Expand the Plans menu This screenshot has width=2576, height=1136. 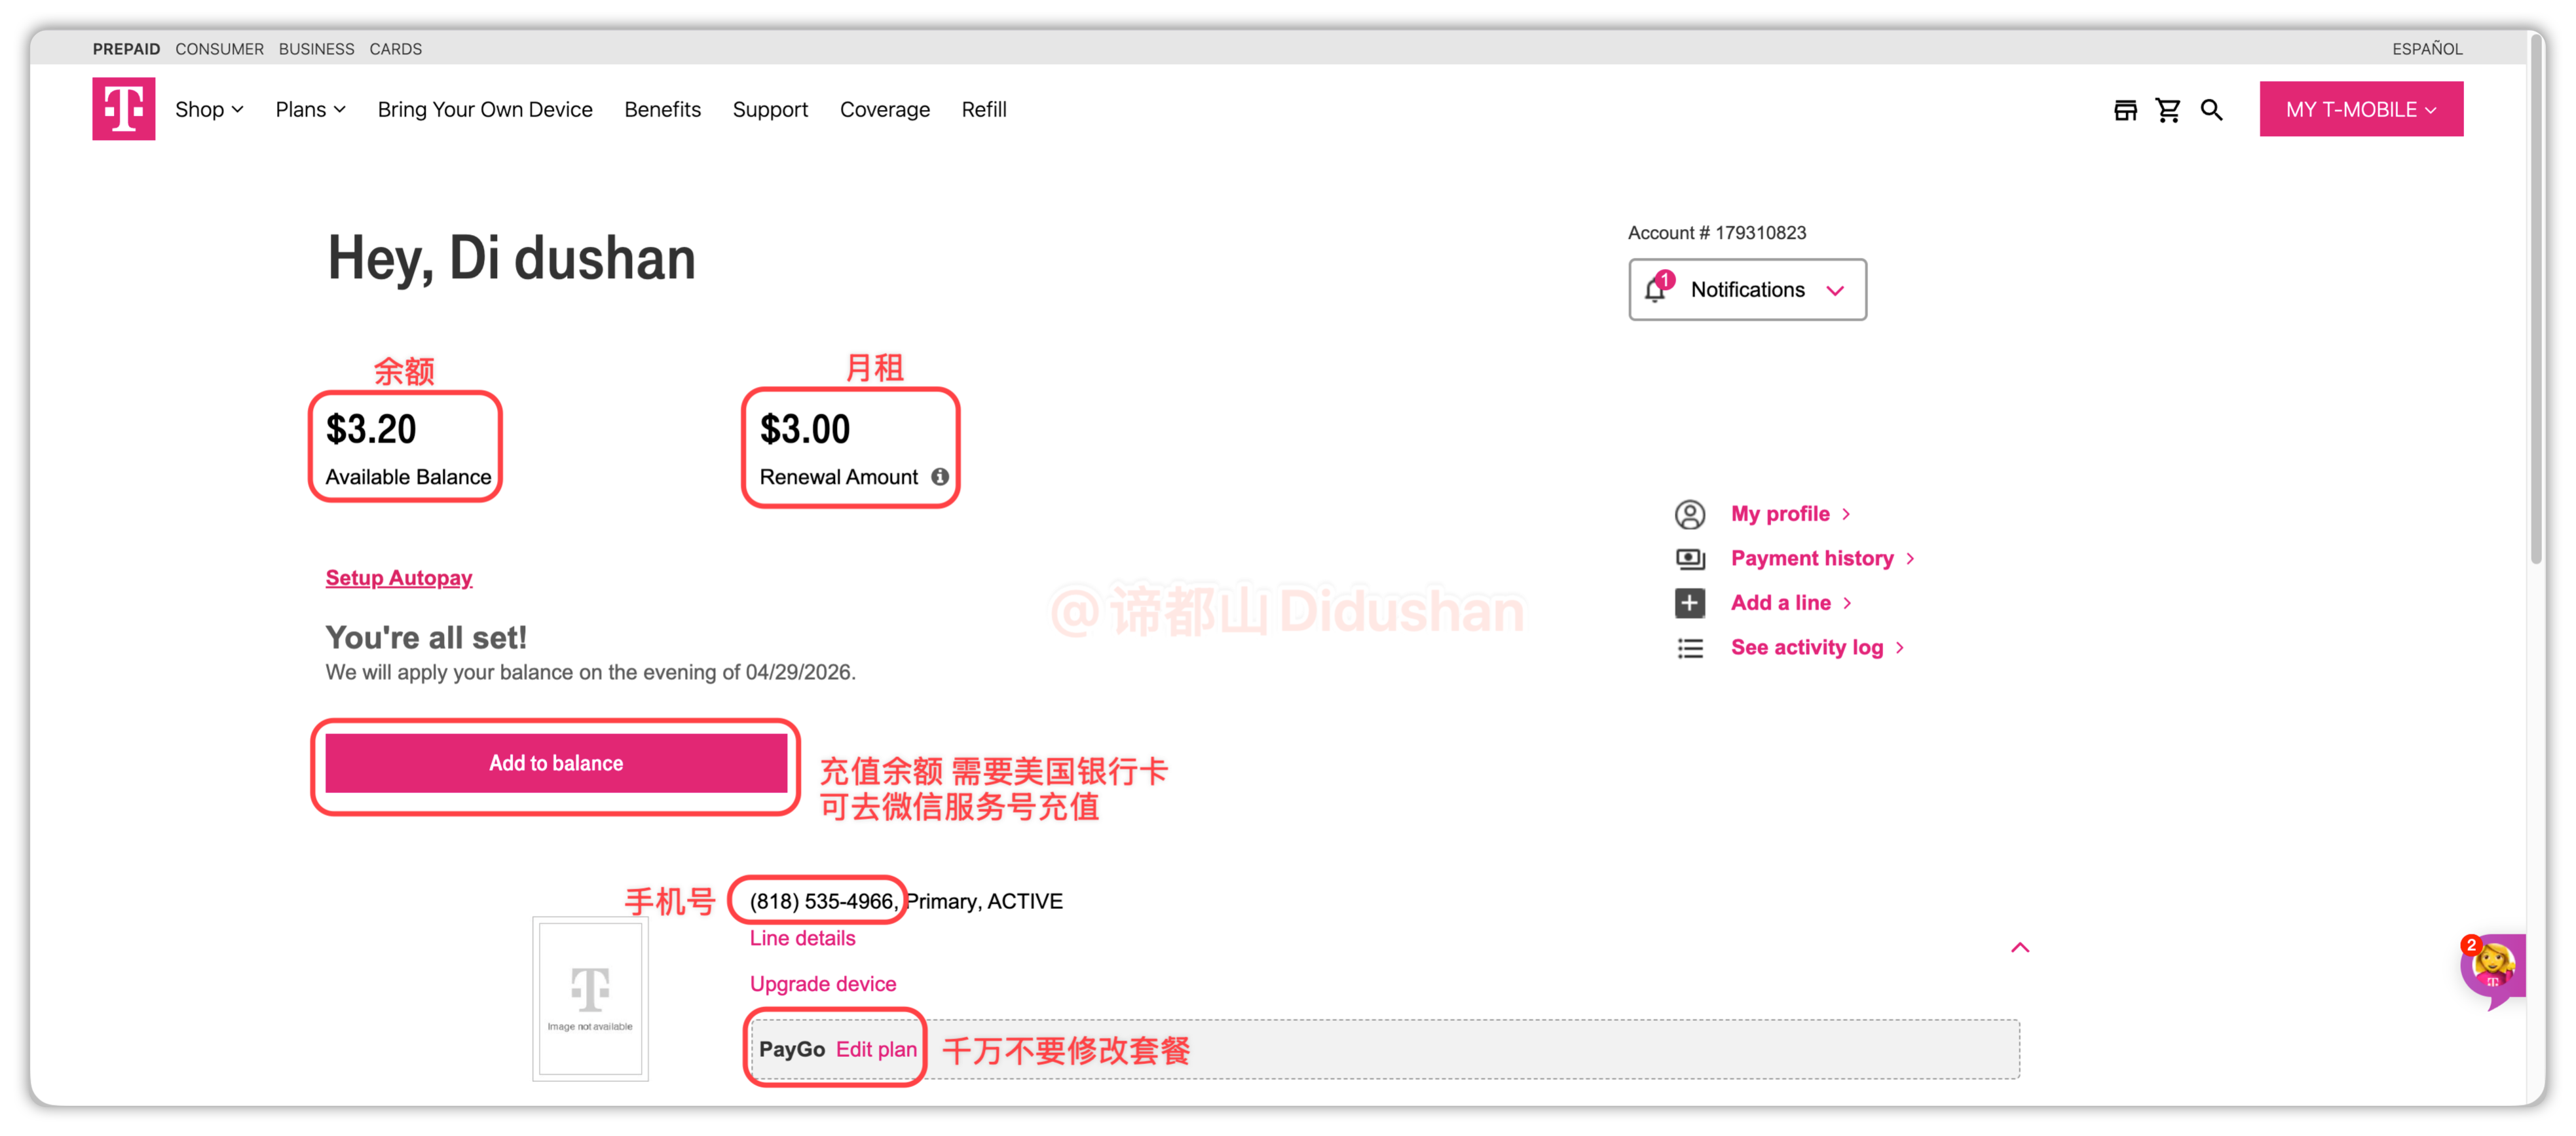[x=311, y=110]
